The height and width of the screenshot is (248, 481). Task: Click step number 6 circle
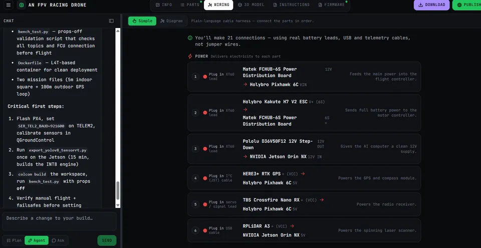coord(195,230)
